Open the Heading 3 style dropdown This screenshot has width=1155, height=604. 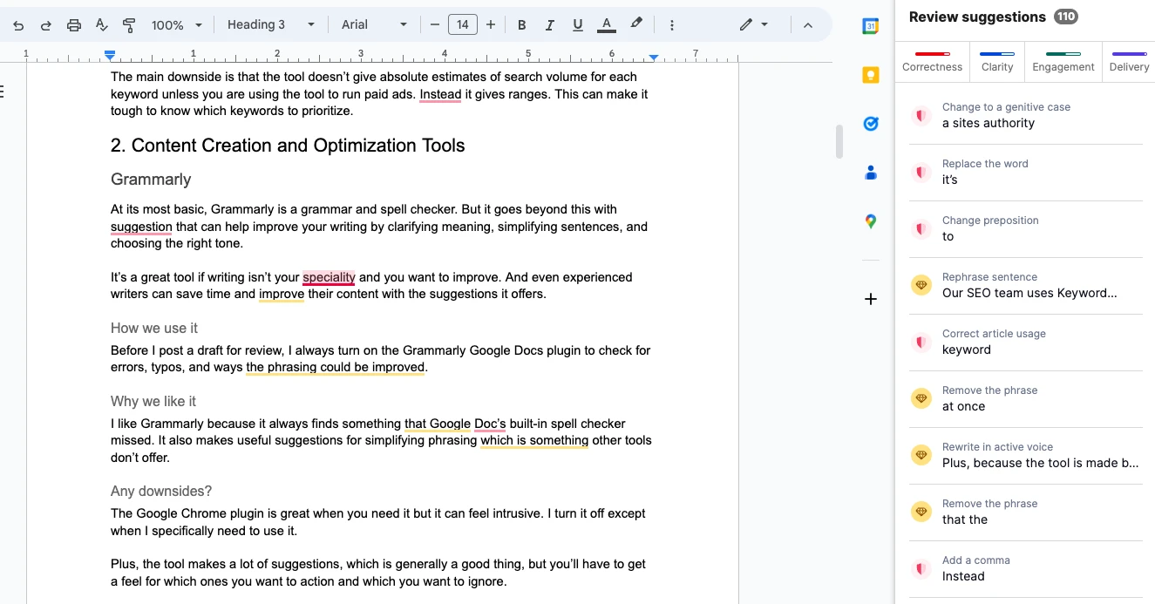pos(270,24)
